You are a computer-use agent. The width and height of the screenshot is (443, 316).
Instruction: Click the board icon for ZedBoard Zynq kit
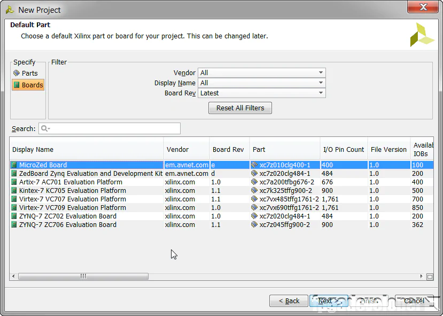pyautogui.click(x=14, y=173)
